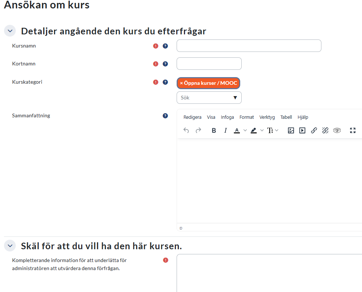Insert an image via the image icon
Viewport: 362px width, 292px height.
point(291,130)
